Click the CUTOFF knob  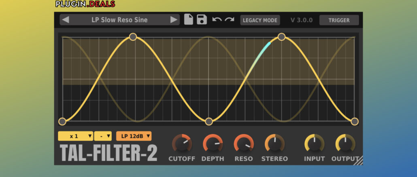(x=182, y=144)
